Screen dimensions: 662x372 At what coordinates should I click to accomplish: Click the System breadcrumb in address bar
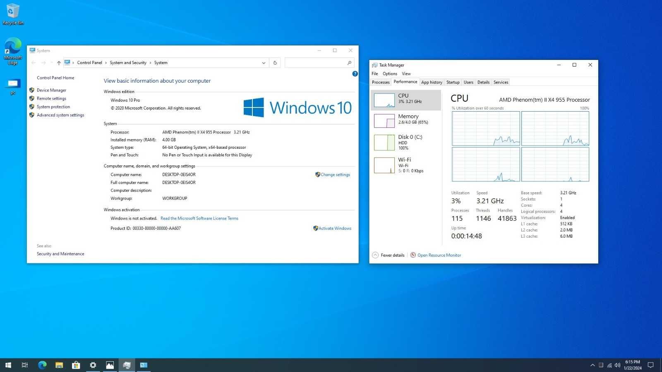161,63
